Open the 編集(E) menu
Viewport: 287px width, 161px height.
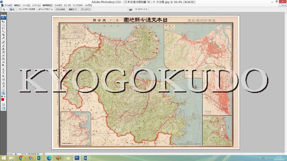pyautogui.click(x=17, y=6)
